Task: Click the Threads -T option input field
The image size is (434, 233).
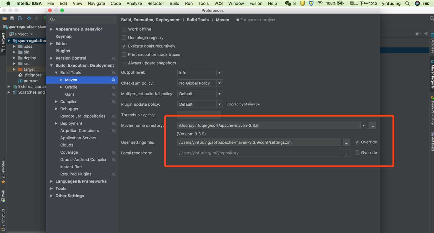Action: pyautogui.click(x=199, y=115)
